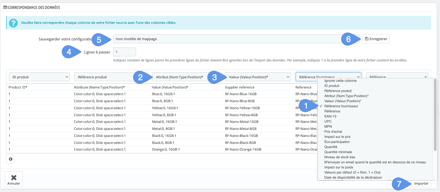Click the cell 'RF-Nano-Black-8GB'
The width and height of the screenshot is (440, 192).
(x=240, y=143)
